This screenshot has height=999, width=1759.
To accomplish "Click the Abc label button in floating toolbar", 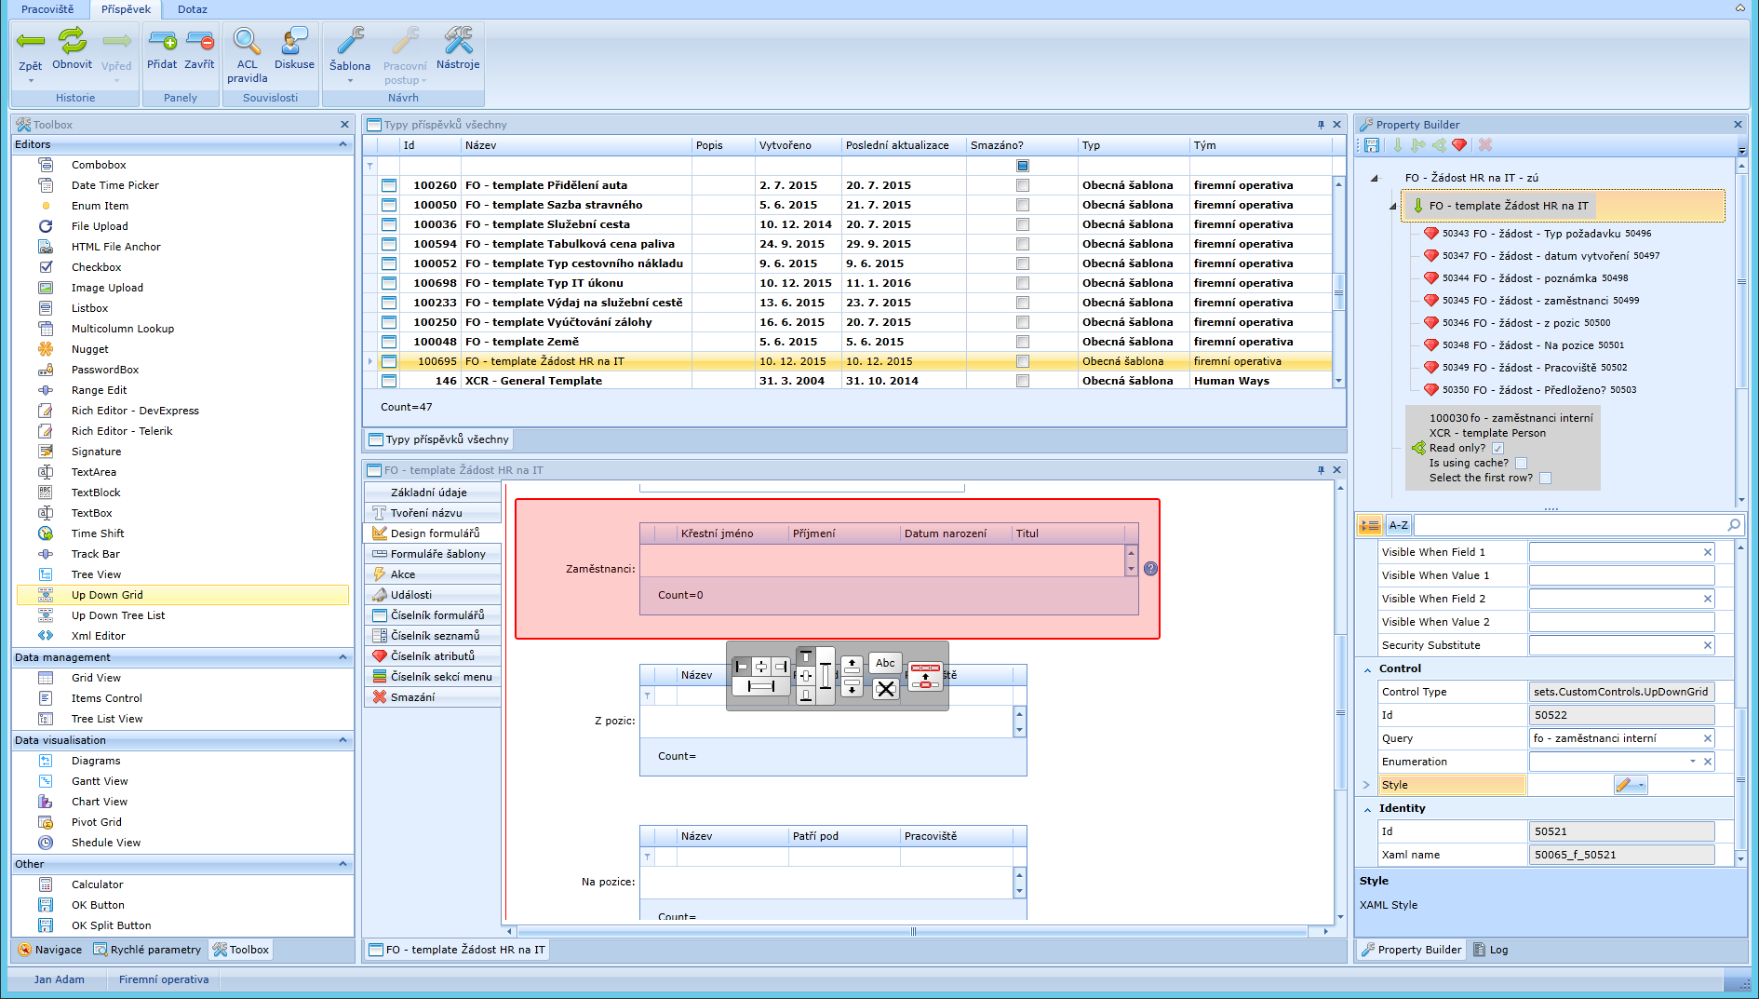I will click(x=885, y=663).
